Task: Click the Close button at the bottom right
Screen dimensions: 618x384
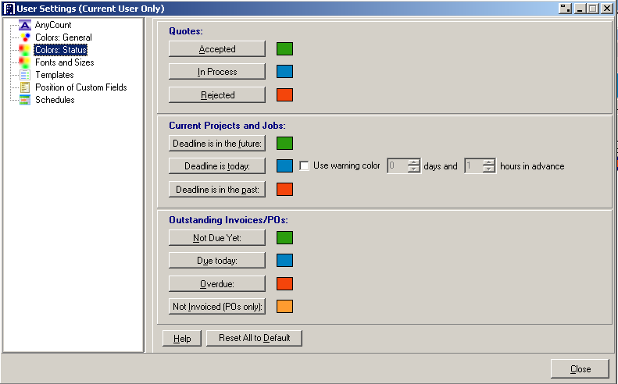Action: pos(580,369)
